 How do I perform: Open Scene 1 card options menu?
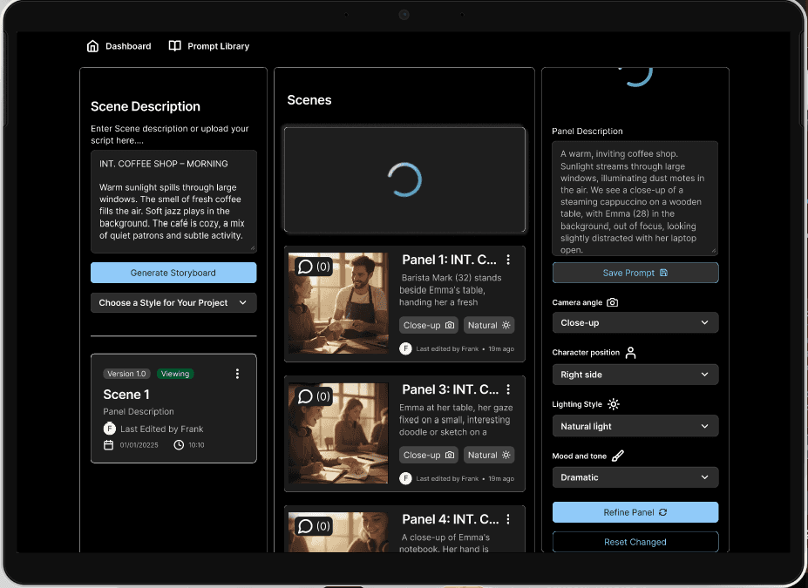(x=237, y=374)
